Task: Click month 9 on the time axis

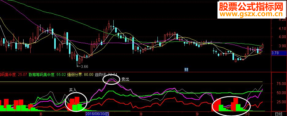Action: tap(197, 114)
